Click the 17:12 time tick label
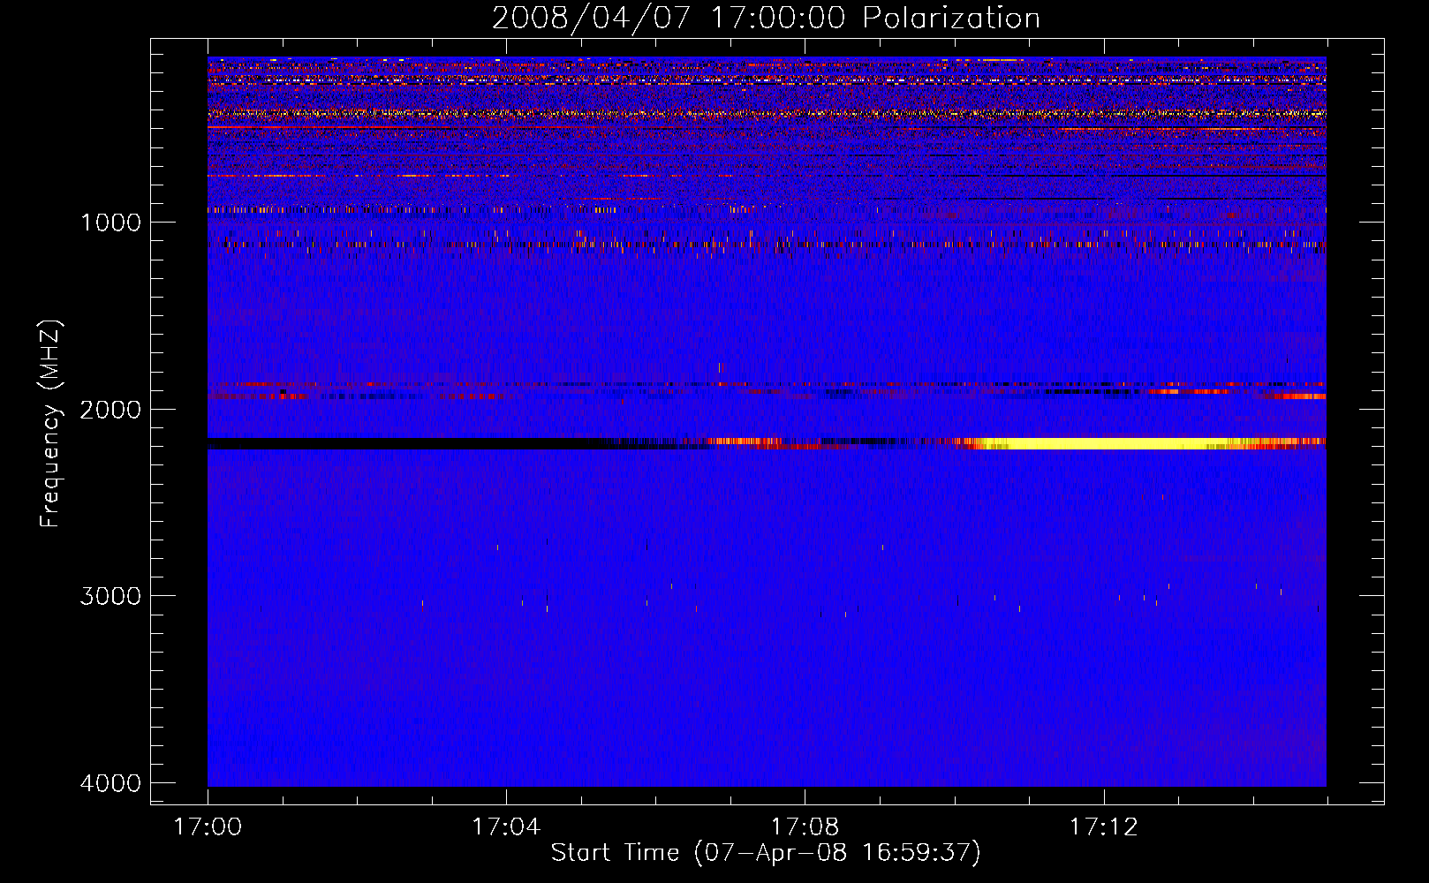 pyautogui.click(x=1104, y=827)
